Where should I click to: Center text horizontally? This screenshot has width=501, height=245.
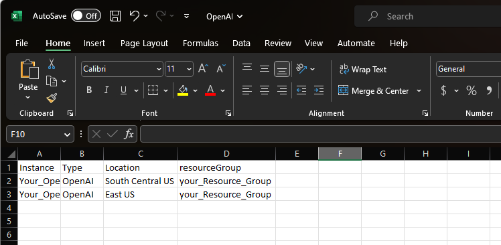tap(265, 90)
